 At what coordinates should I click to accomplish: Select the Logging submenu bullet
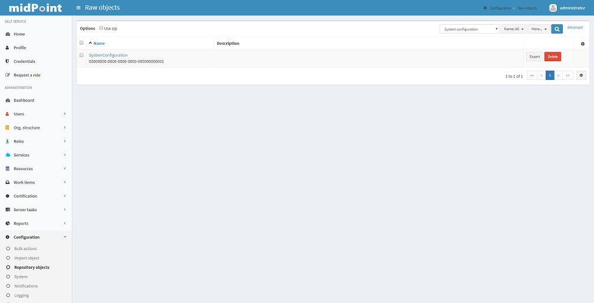pyautogui.click(x=8, y=295)
